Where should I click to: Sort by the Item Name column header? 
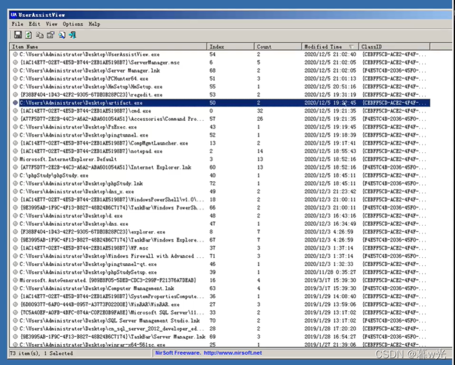point(108,47)
